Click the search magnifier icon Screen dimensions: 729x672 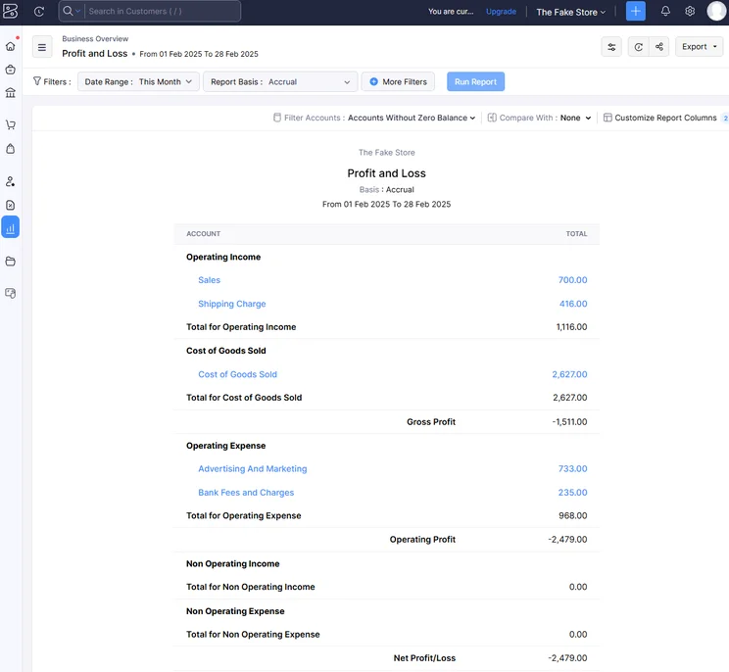point(68,11)
